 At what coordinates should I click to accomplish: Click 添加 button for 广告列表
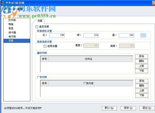click(142, 81)
